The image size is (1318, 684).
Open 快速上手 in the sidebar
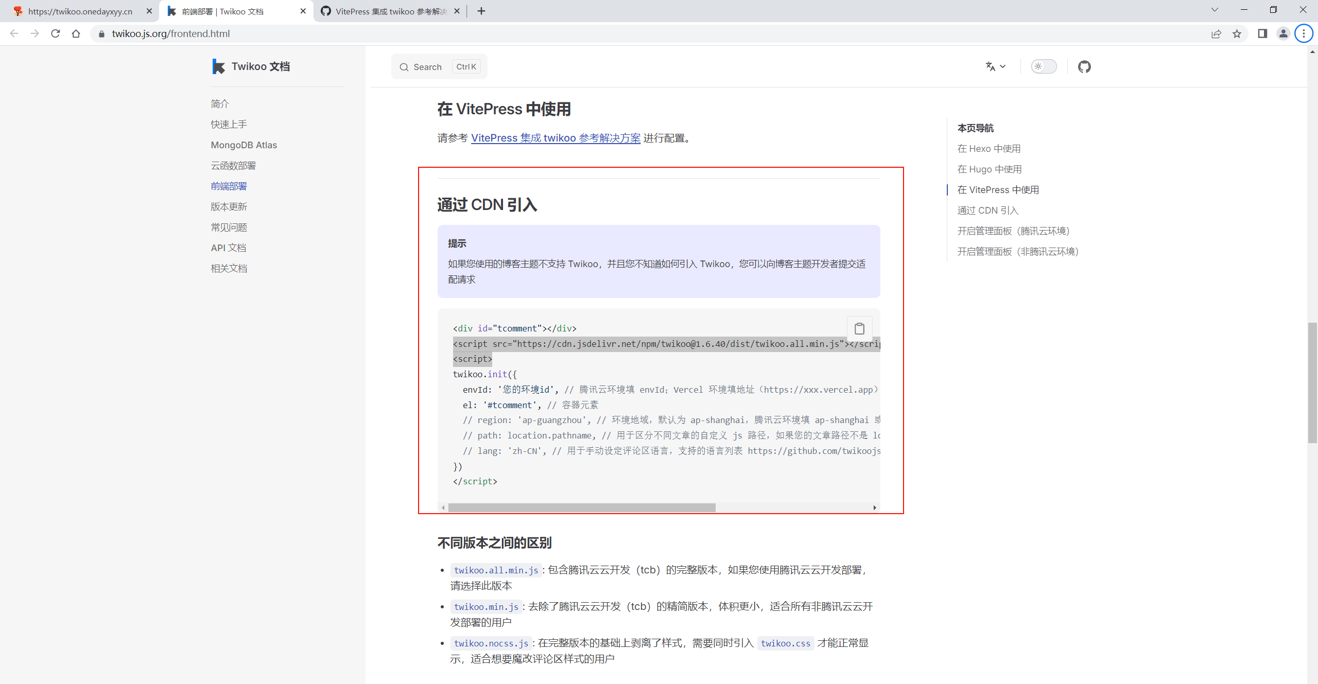point(229,124)
